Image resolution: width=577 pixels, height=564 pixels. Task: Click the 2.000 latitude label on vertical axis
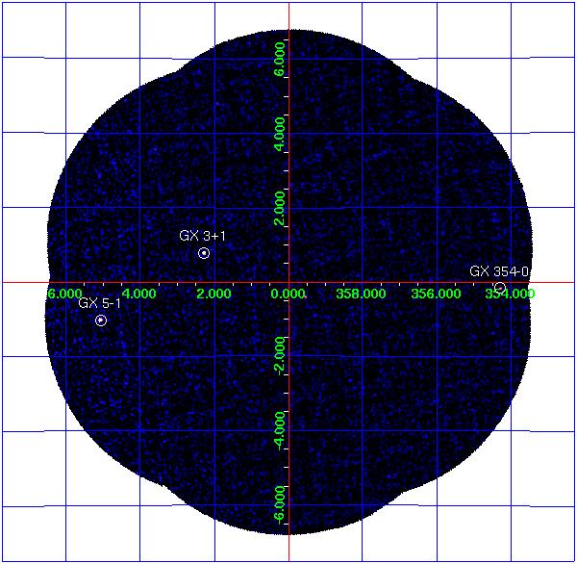280,208
